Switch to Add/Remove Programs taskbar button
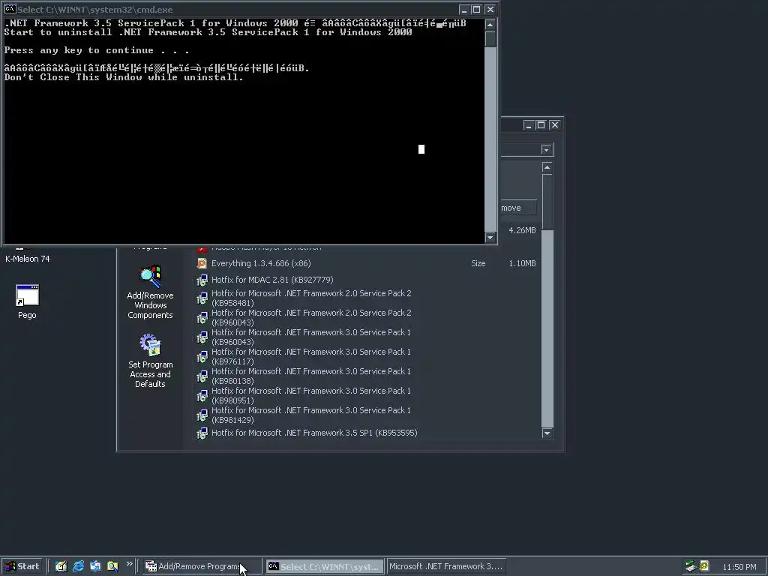The image size is (768, 576). click(202, 567)
